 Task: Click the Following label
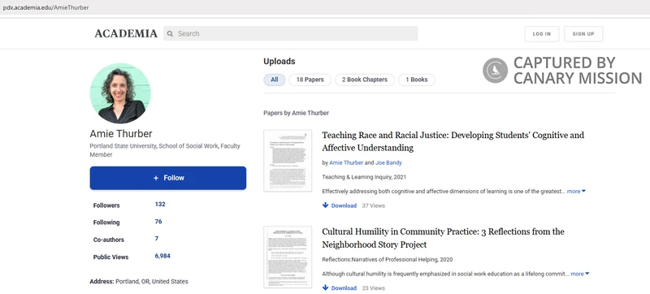[106, 223]
